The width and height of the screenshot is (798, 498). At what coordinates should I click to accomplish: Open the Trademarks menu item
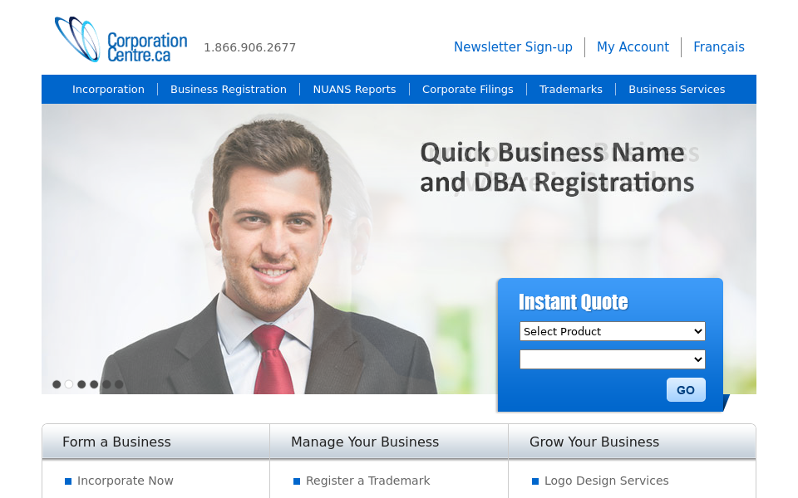tap(571, 90)
